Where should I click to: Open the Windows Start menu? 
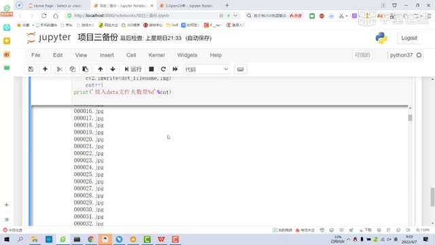(x=6, y=239)
